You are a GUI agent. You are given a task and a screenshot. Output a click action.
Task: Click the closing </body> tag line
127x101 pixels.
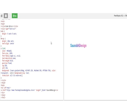coord(3,95)
